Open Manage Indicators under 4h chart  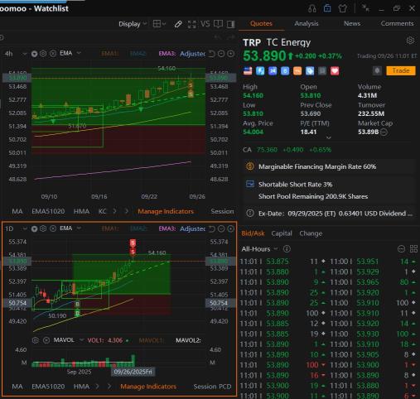[x=166, y=211]
